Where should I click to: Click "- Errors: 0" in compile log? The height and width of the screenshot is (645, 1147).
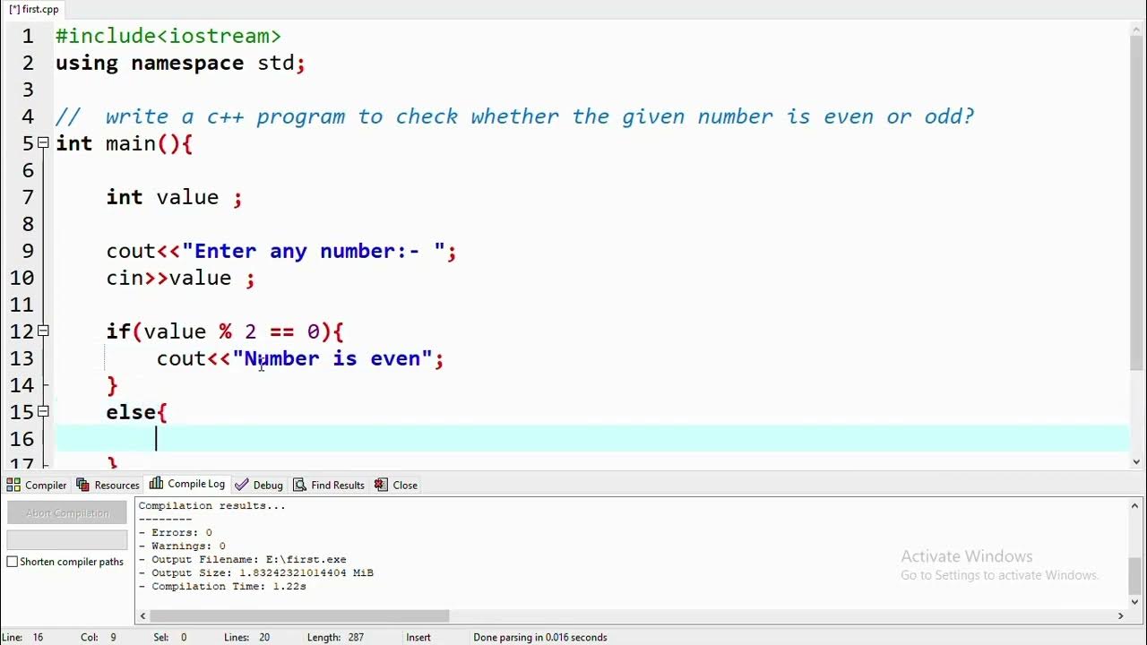click(x=175, y=532)
